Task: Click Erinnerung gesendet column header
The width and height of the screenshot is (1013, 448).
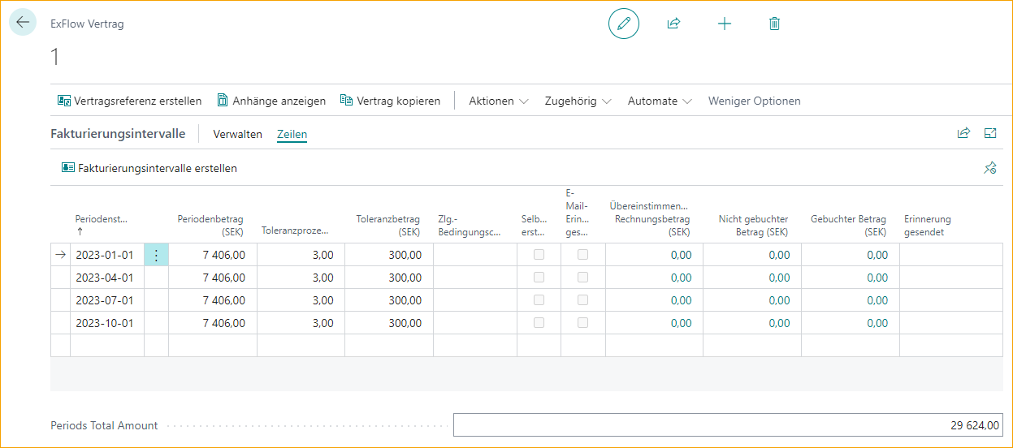Action: tap(927, 226)
